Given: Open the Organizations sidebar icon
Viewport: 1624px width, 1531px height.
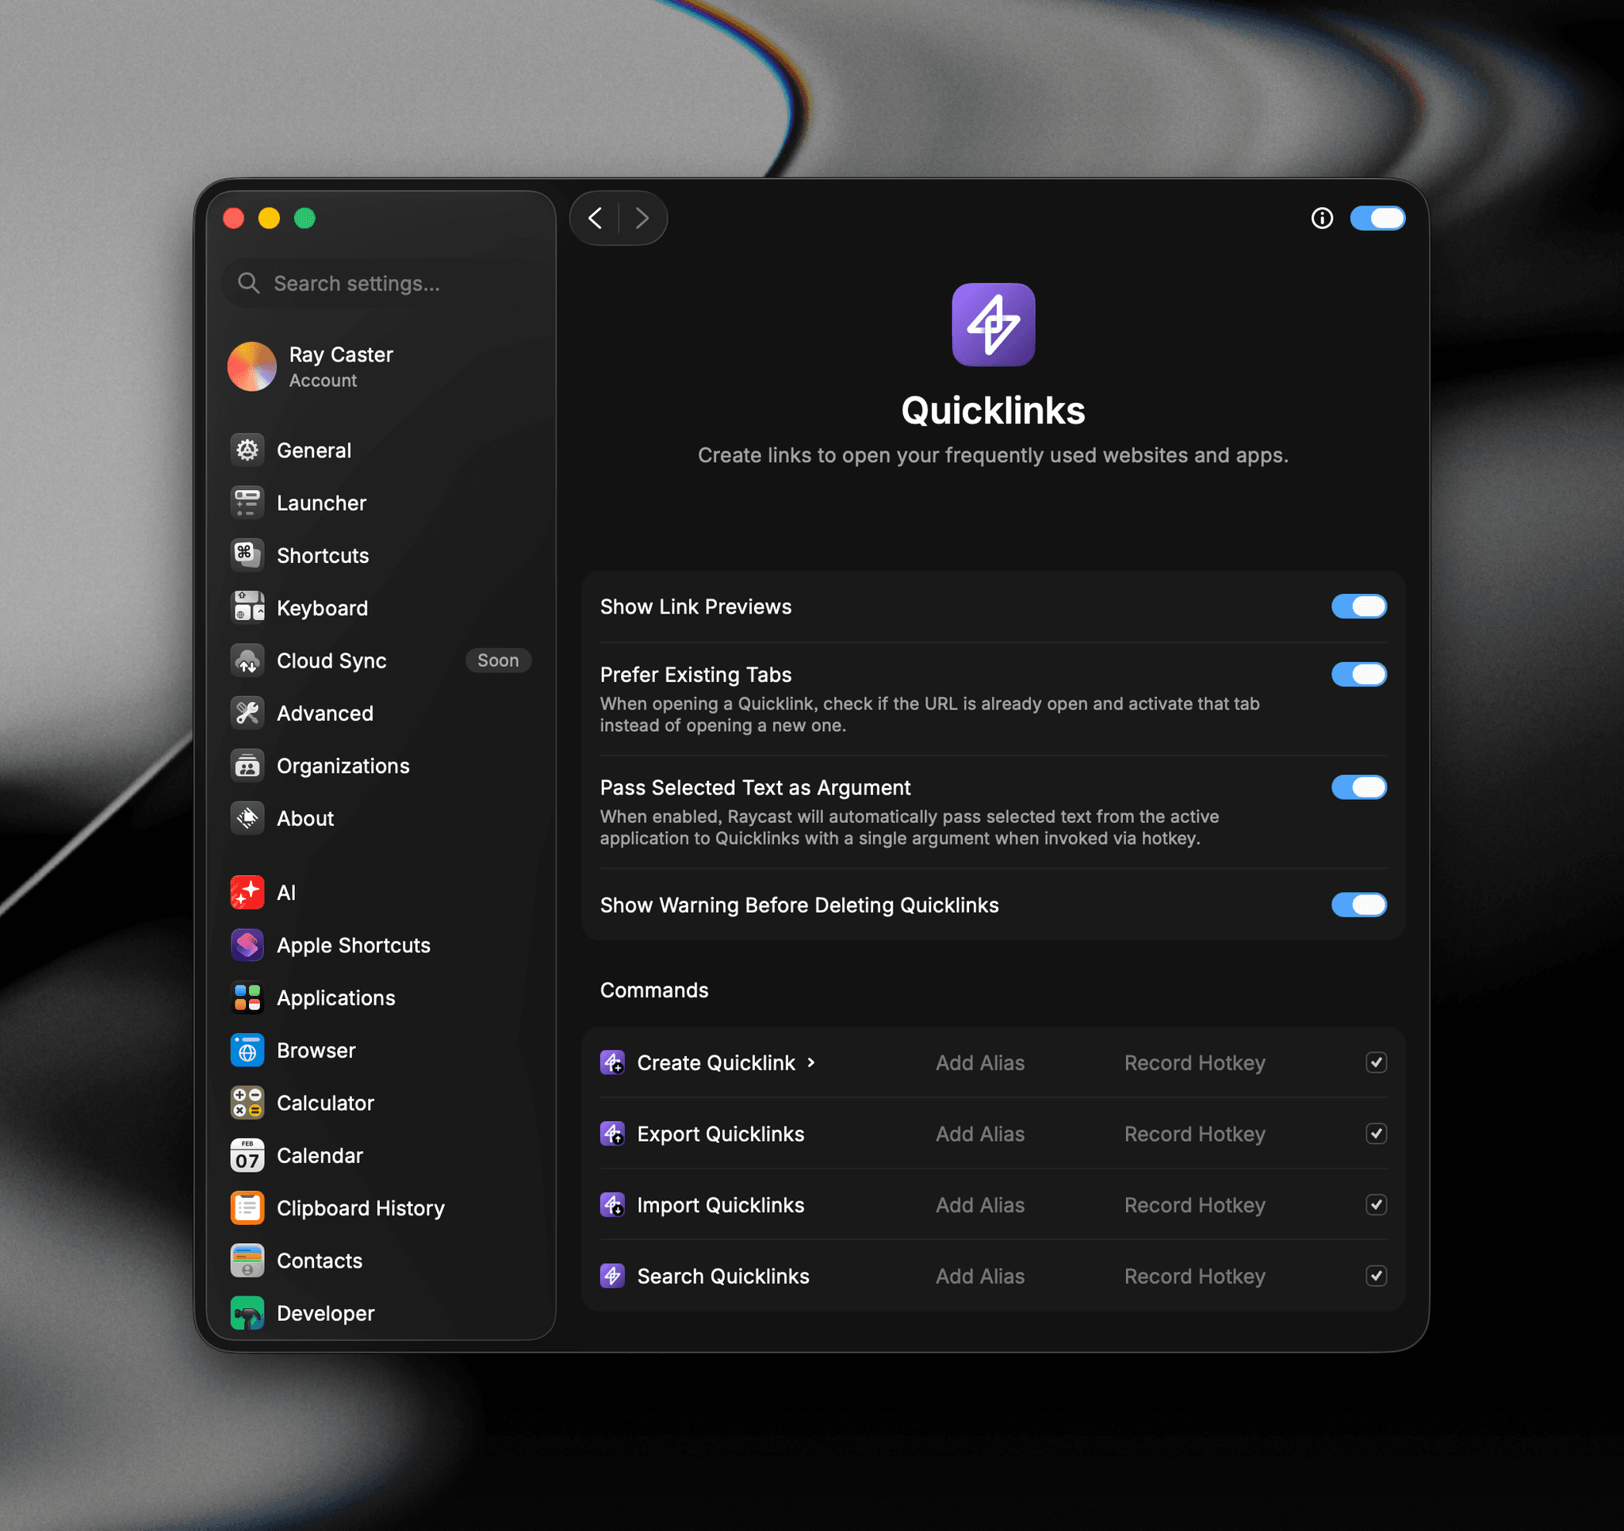Looking at the screenshot, I should point(247,766).
